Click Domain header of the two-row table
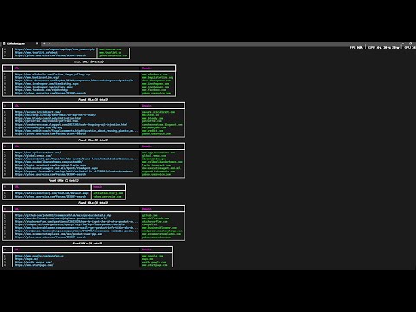The image size is (416, 312). pos(98,187)
